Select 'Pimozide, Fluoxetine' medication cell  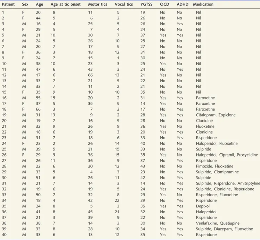pos(214,166)
